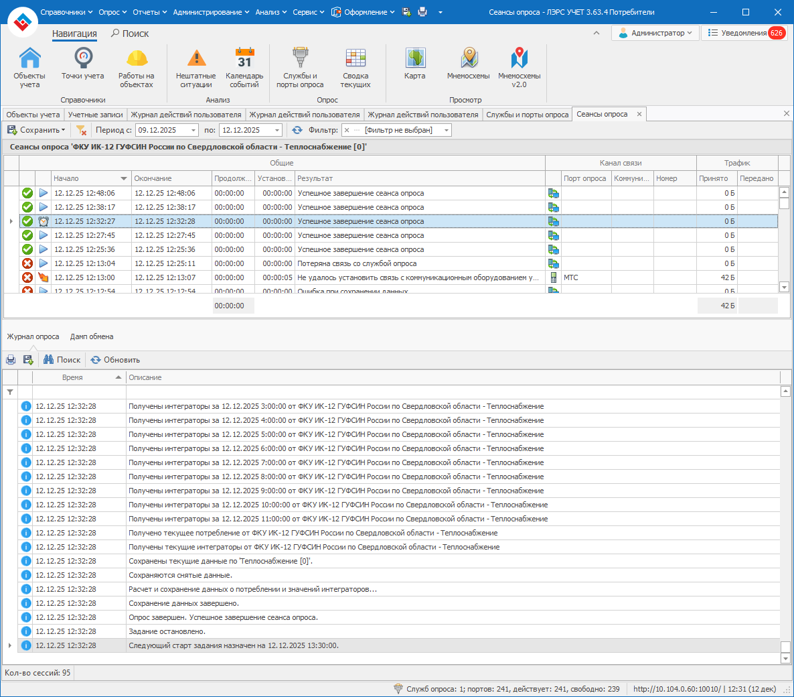Open Сводка текущих table icon

coord(355,67)
